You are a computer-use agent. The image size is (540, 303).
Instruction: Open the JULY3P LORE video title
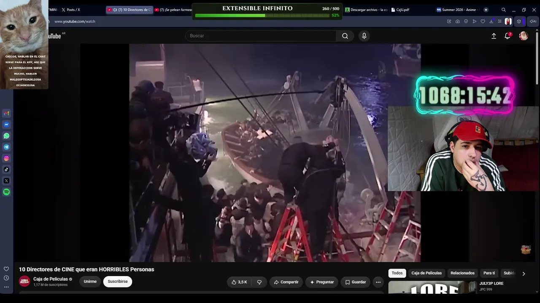point(491,284)
